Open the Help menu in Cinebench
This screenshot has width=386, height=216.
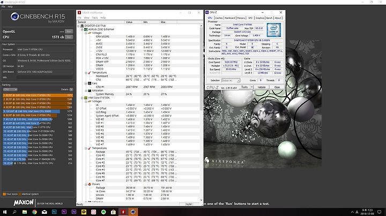point(10,6)
